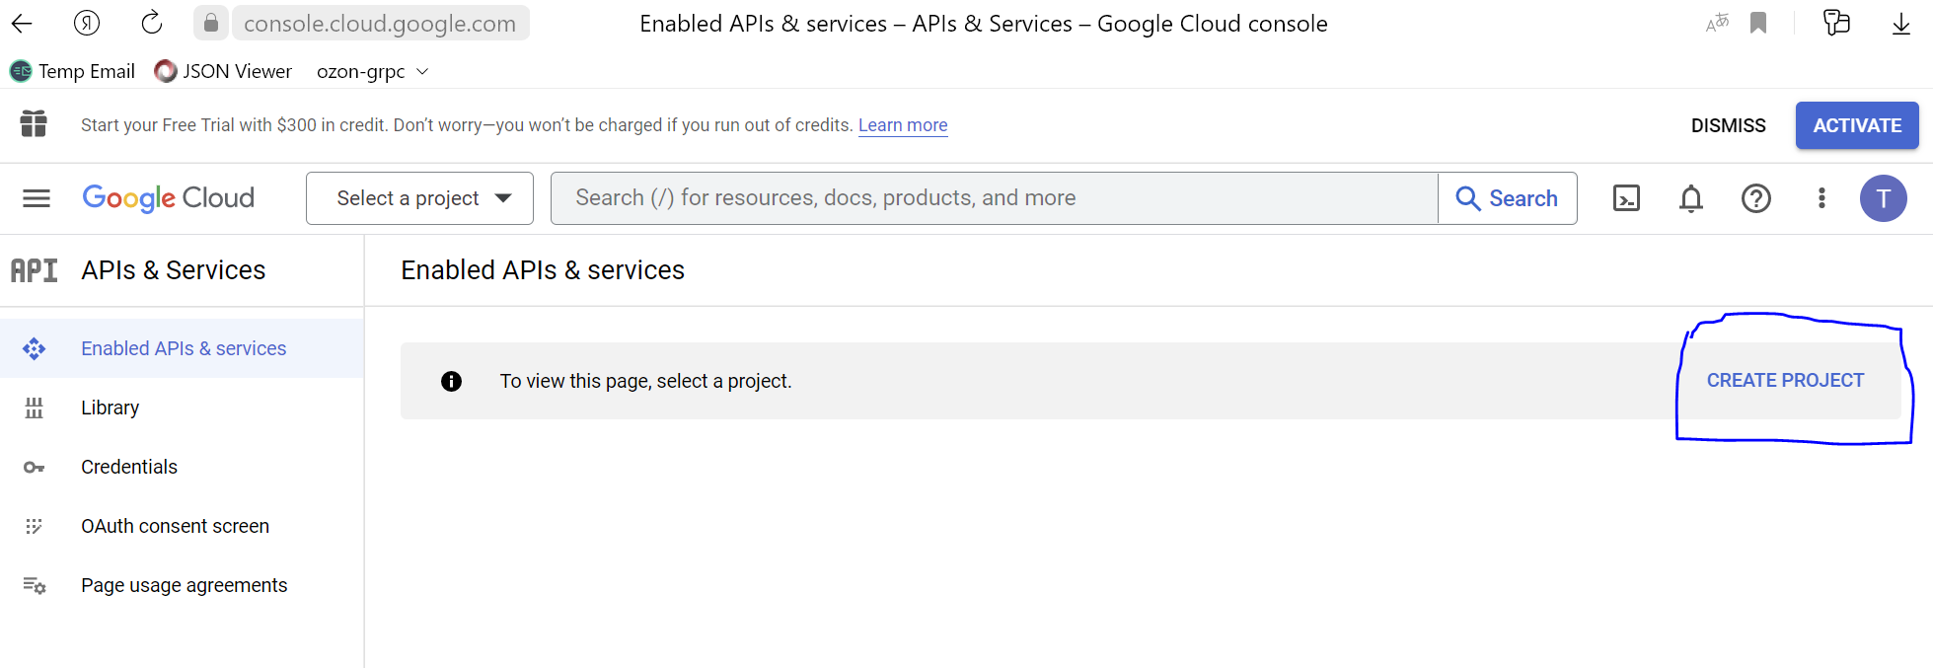Click the CREATE PROJECT button
This screenshot has width=1933, height=668.
(x=1785, y=381)
